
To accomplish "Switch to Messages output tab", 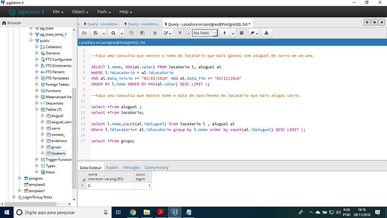I will tap(131, 168).
